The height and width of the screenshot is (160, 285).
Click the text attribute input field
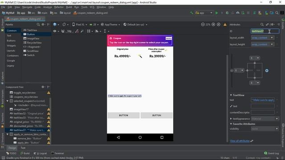(x=262, y=100)
